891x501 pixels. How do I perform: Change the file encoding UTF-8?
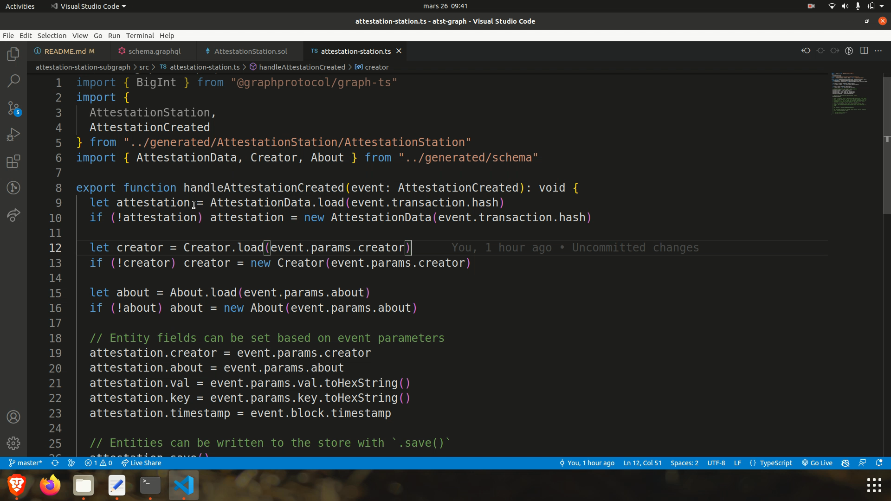pyautogui.click(x=716, y=463)
